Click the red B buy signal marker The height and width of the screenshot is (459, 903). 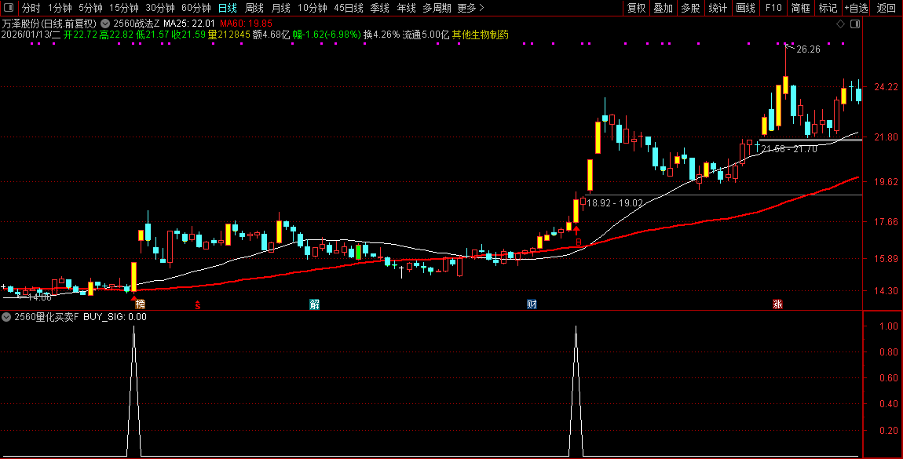578,242
